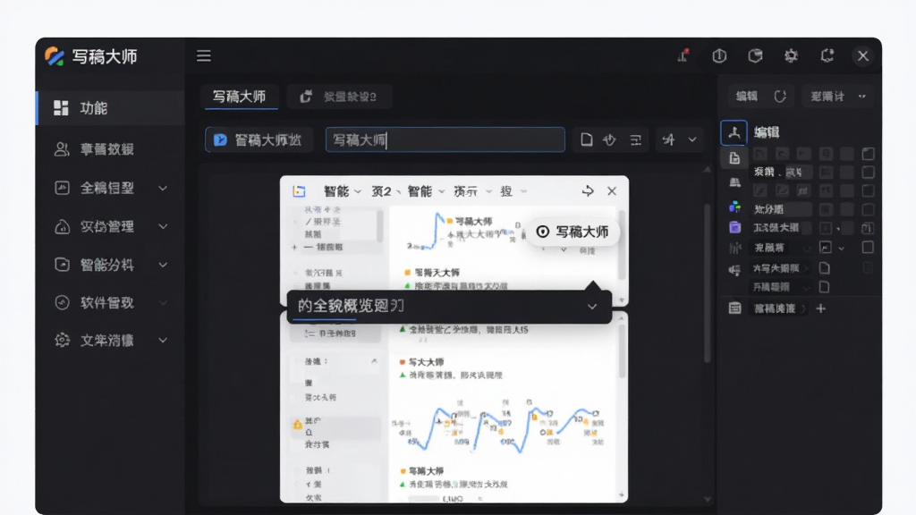Click the shield icon in the top bar
This screenshot has width=916, height=515.
coord(719,55)
